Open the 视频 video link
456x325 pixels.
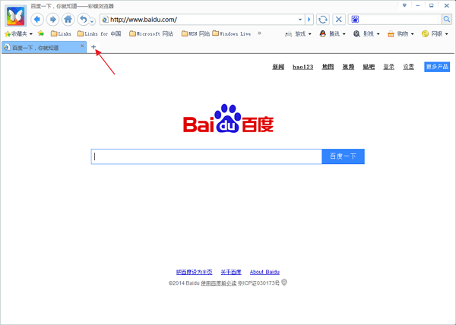(x=348, y=67)
